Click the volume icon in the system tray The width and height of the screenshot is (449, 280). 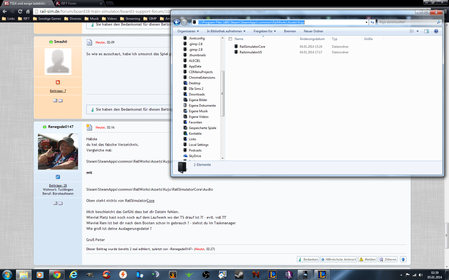tap(421, 275)
